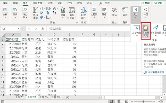The height and width of the screenshot is (103, 166).
Task: Switch to the 資料 Data tab
Action: coord(60,3)
